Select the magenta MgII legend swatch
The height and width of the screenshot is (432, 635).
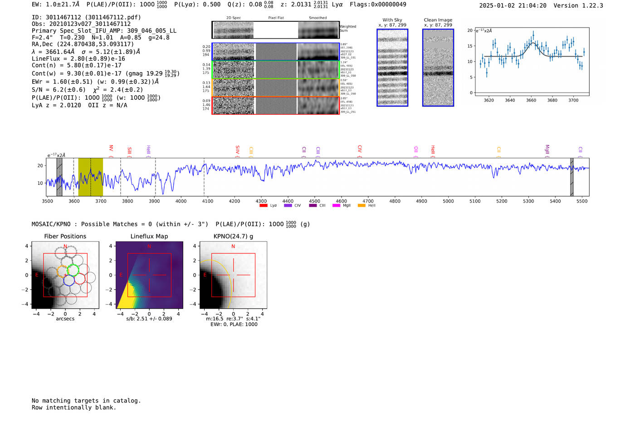point(336,206)
